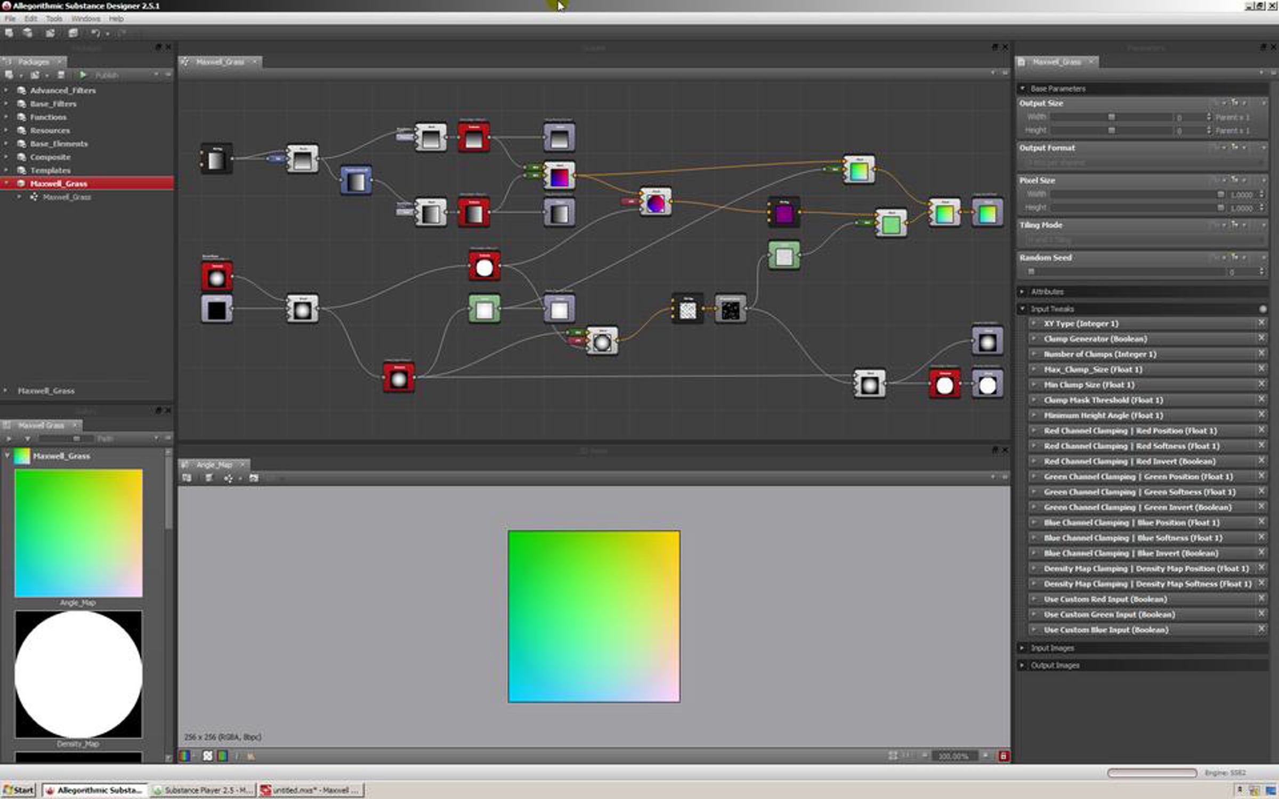1279x799 pixels.
Task: Expand the Resources package
Action: (x=6, y=131)
